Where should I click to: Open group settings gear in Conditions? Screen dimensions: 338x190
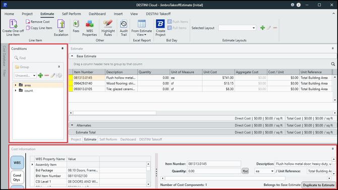60,76
